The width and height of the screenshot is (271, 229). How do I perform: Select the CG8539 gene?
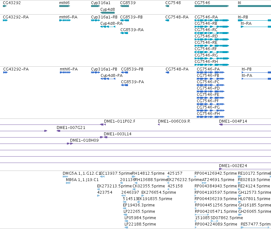click(x=125, y=6)
